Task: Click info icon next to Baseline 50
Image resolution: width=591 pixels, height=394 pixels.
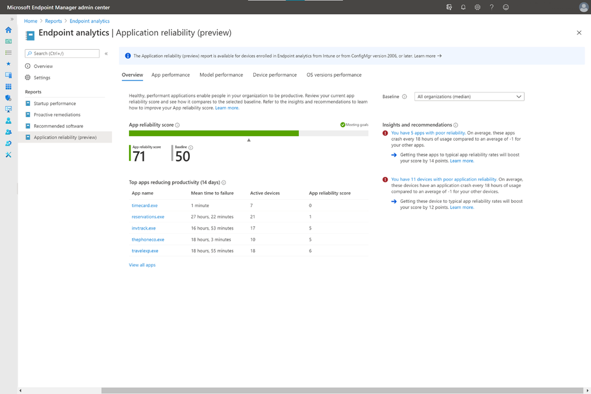Action: tap(190, 148)
